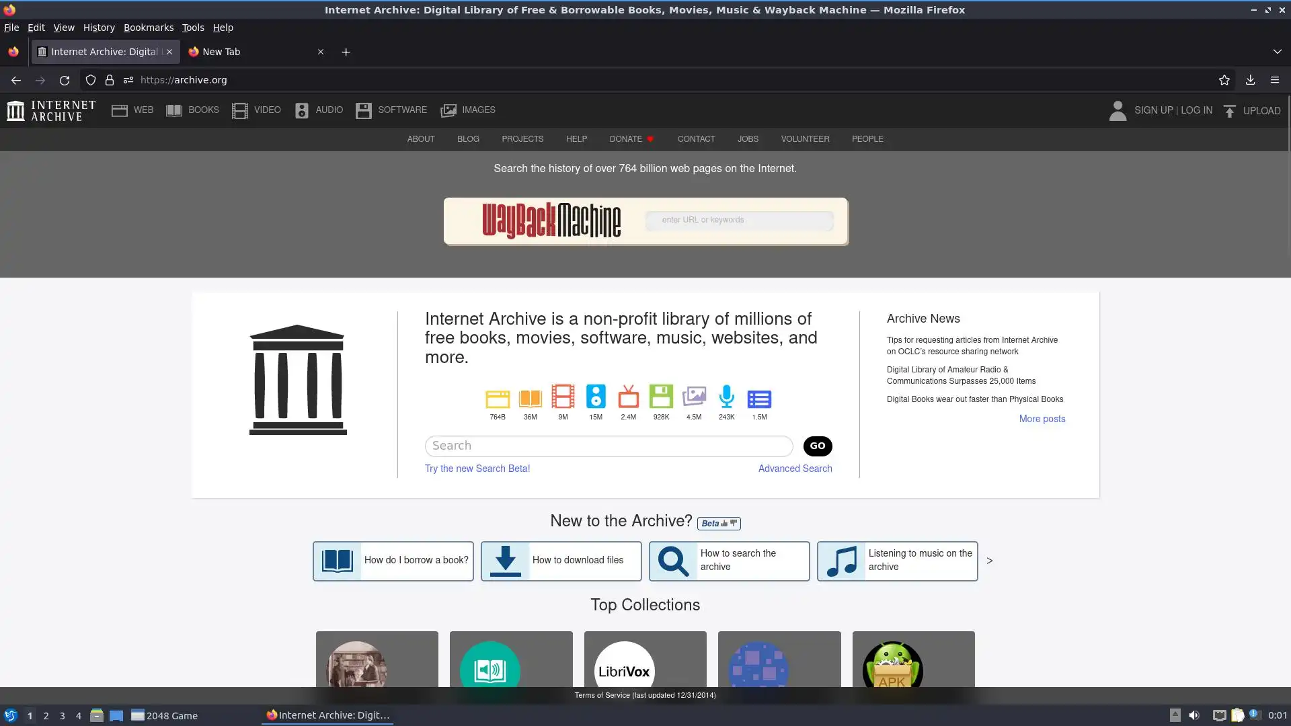Expand the next arrow beside music tutorial card

pyautogui.click(x=989, y=561)
